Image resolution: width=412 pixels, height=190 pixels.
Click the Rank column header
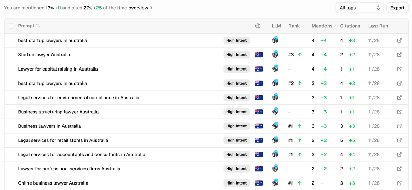click(x=294, y=26)
